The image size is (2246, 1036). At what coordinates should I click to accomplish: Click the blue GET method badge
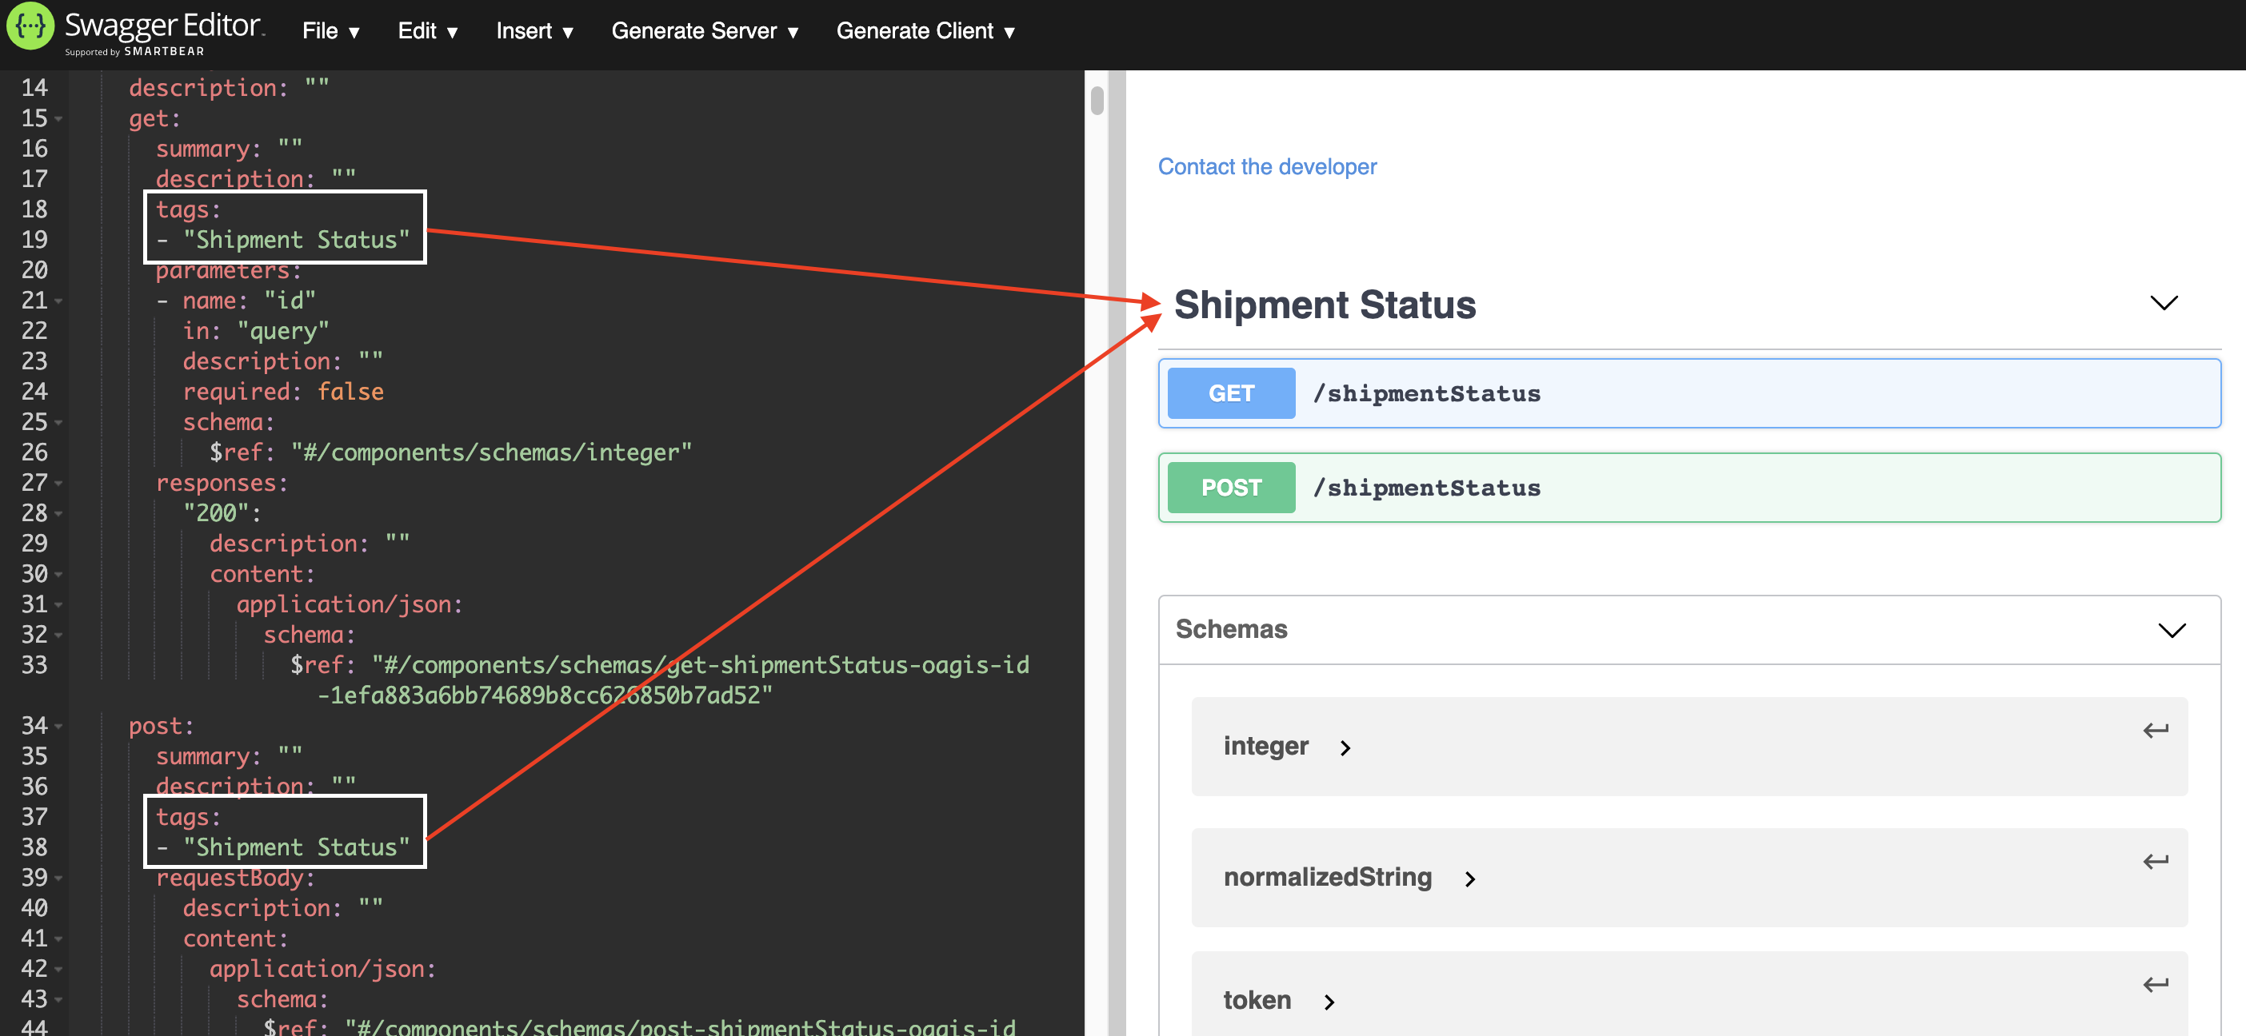(x=1229, y=393)
